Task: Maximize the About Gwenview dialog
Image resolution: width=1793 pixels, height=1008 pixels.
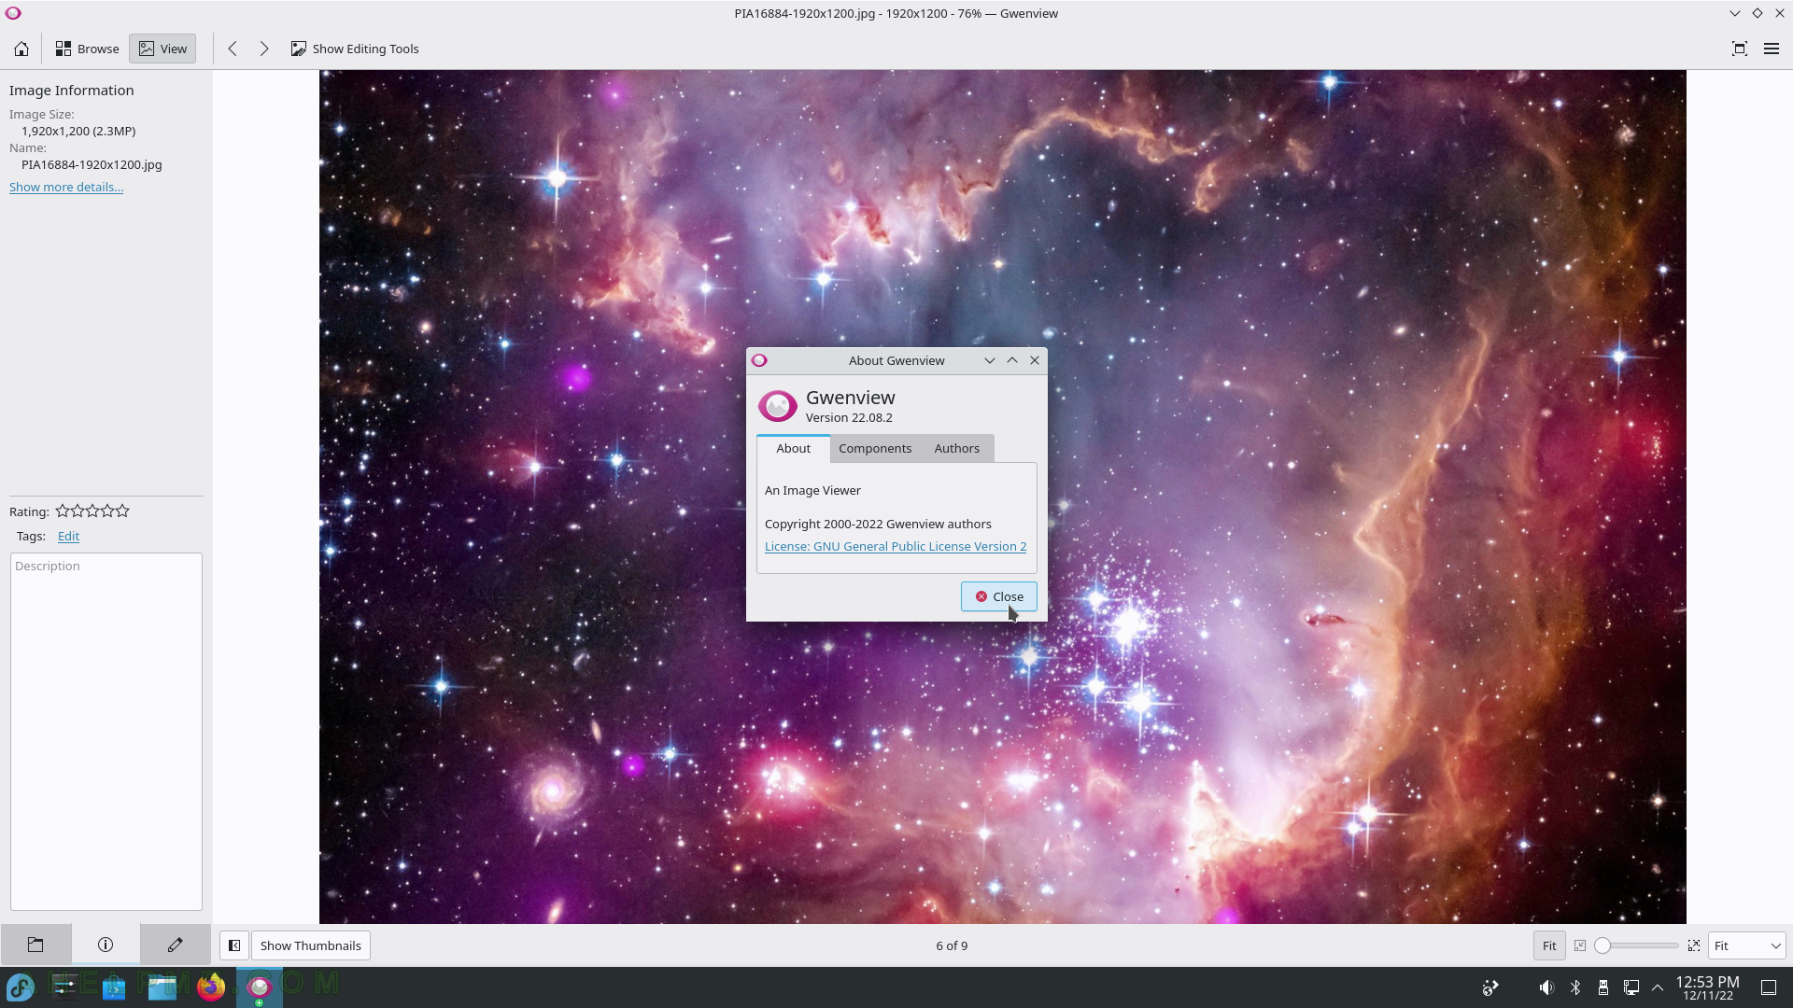Action: click(x=1012, y=360)
